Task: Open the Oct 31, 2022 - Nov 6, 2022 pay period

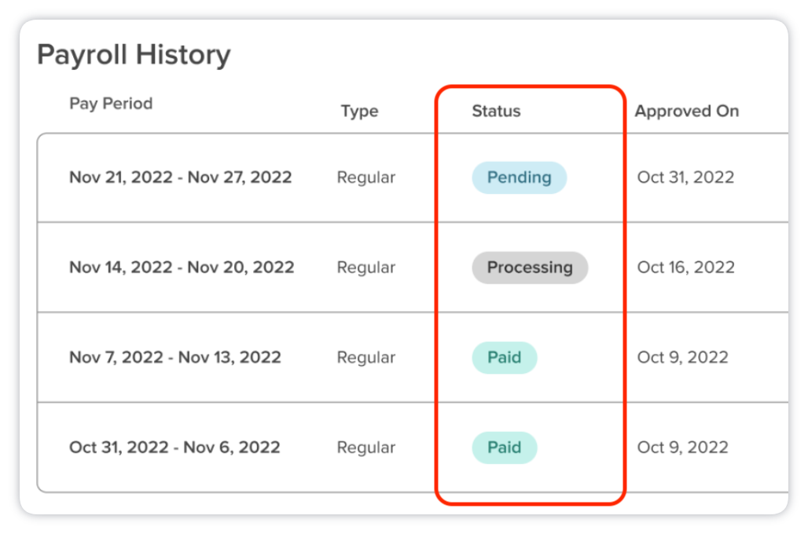Action: point(174,448)
